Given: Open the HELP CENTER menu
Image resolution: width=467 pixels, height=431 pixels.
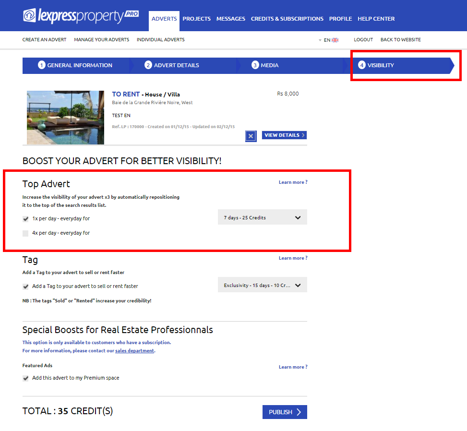Looking at the screenshot, I should click(376, 19).
